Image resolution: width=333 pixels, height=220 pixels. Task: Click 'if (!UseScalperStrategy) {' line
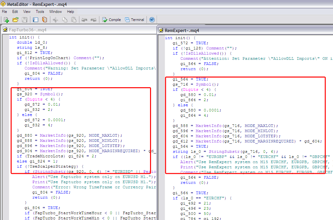point(50,166)
